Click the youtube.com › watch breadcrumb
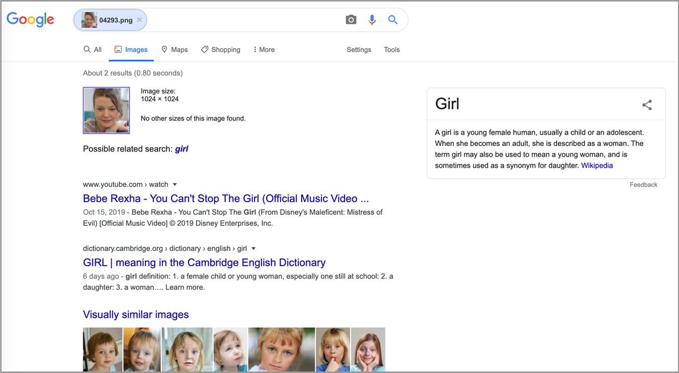Screen dimensions: 679x373 (x=126, y=185)
